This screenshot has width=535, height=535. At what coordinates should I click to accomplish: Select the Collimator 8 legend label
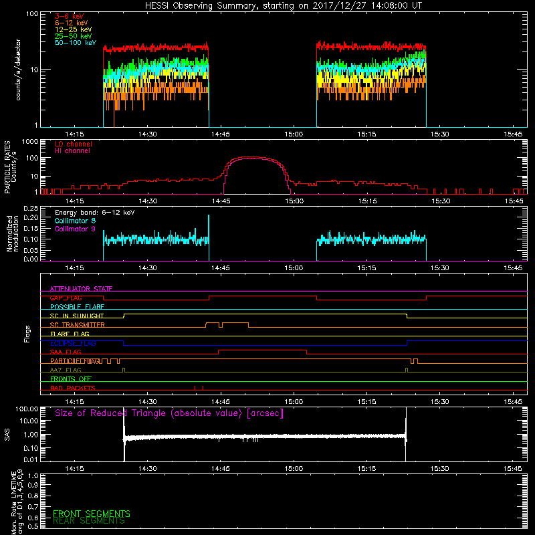tap(75, 221)
